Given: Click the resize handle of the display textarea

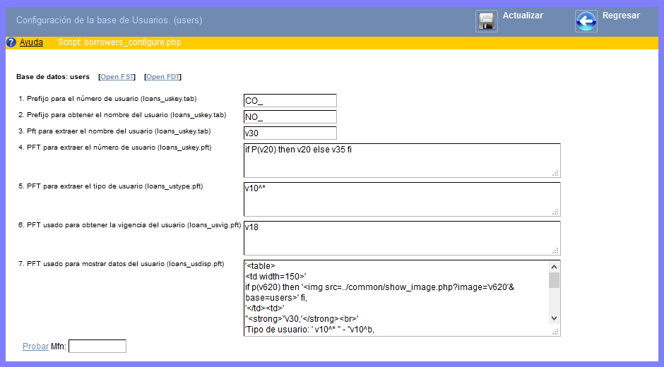Looking at the screenshot, I should coord(555,331).
